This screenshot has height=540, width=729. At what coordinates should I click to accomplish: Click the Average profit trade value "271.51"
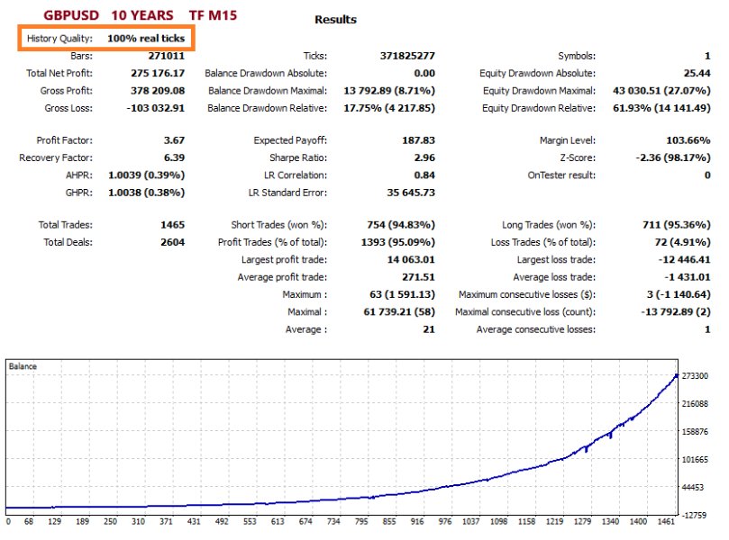(x=418, y=277)
